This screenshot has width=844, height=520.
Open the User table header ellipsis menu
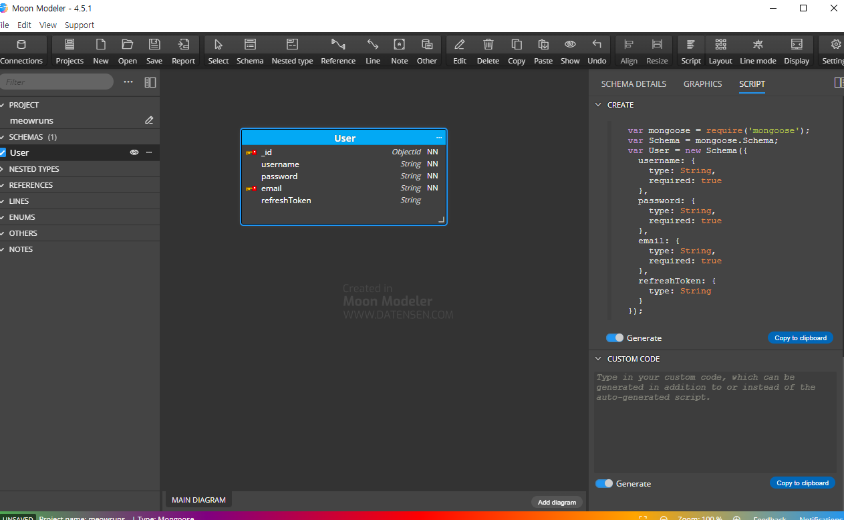[439, 138]
